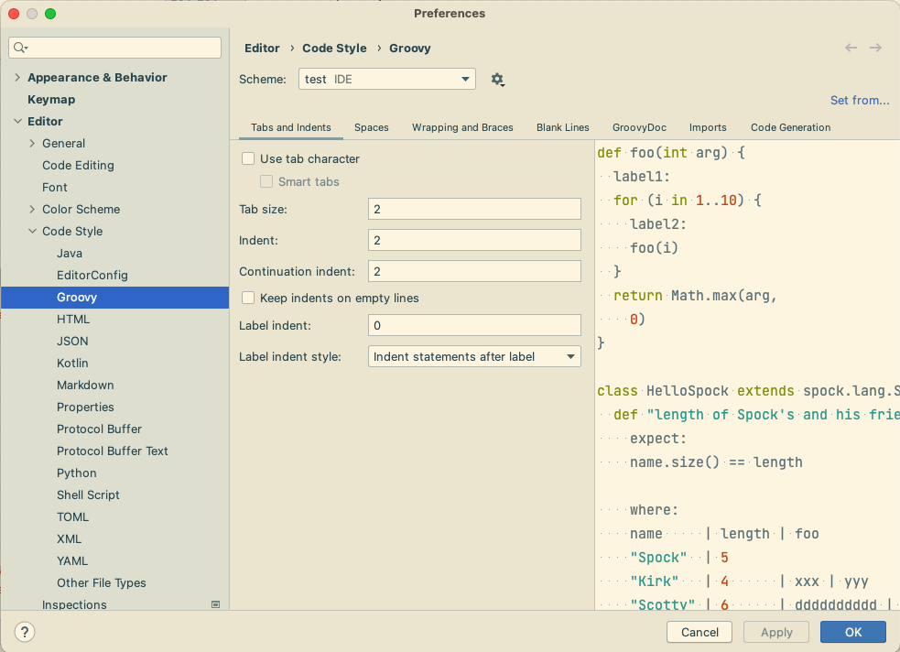Enable Use tab character checkbox
The image size is (900, 652).
click(x=248, y=158)
